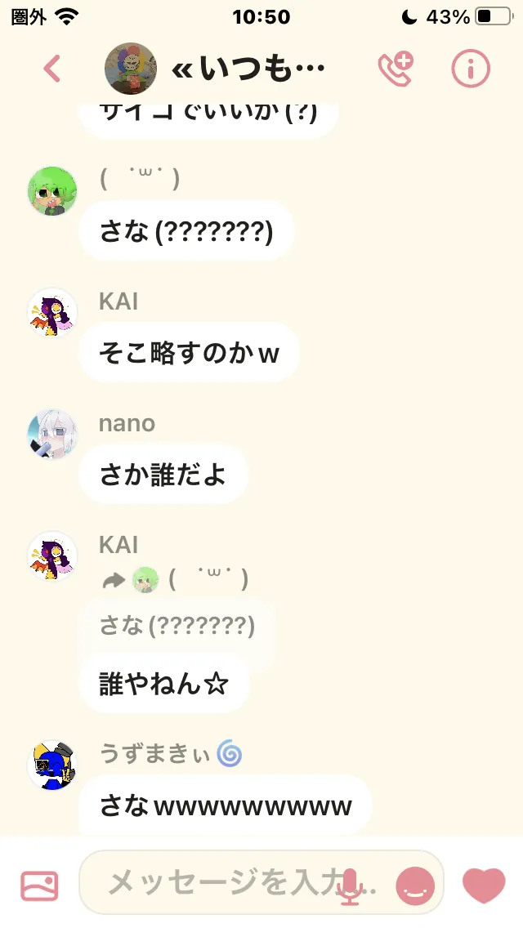Viewport: 523px width, 928px height.
Task: Open the image picker icon beside message field
Action: tap(40, 886)
